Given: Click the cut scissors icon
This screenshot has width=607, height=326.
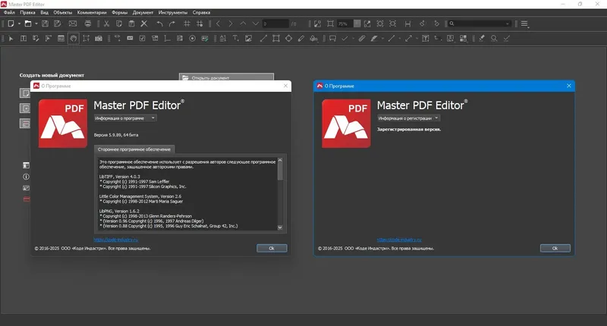Looking at the screenshot, I should [106, 24].
